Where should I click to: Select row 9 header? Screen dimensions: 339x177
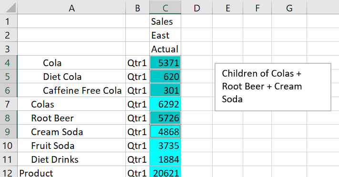[9, 132]
